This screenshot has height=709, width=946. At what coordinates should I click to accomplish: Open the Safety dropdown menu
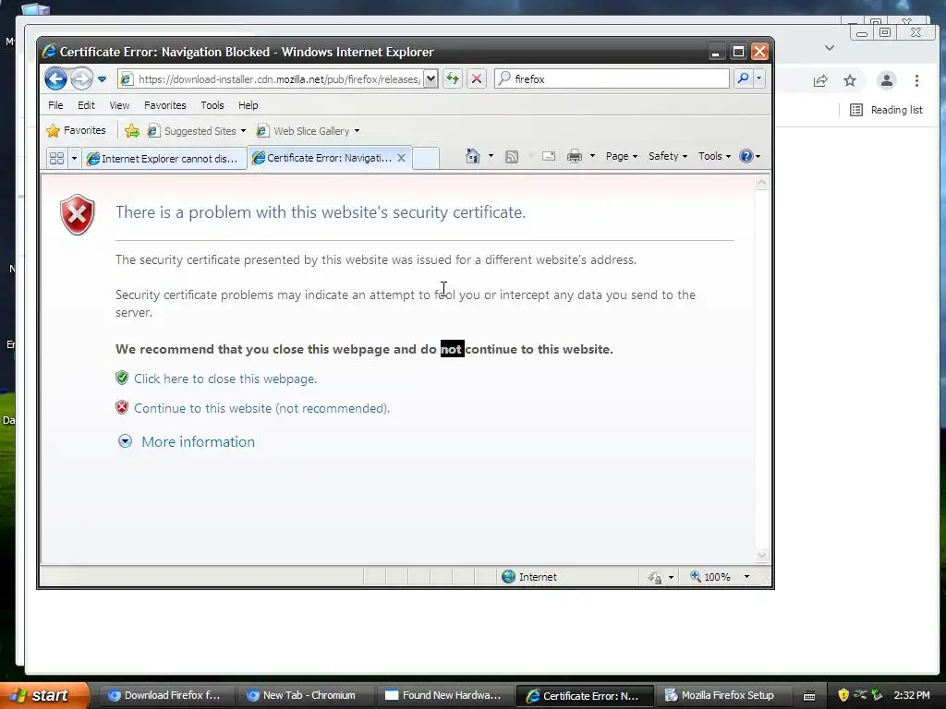click(667, 156)
